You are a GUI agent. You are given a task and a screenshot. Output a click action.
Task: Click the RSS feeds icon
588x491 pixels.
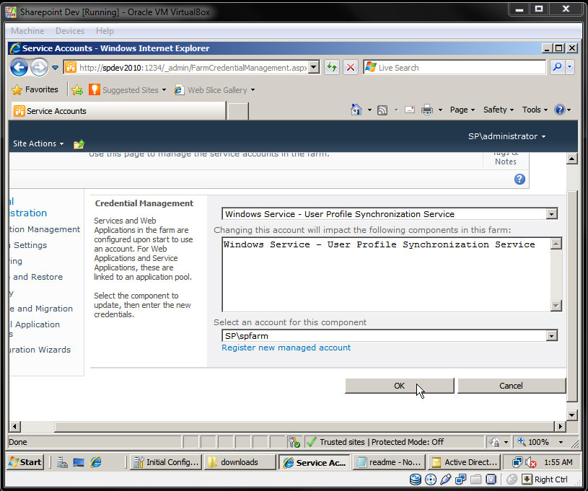point(382,110)
